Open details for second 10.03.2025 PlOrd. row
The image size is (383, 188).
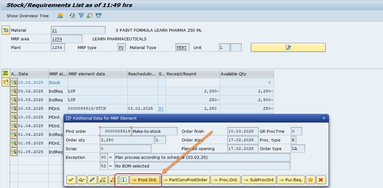(x=14, y=117)
